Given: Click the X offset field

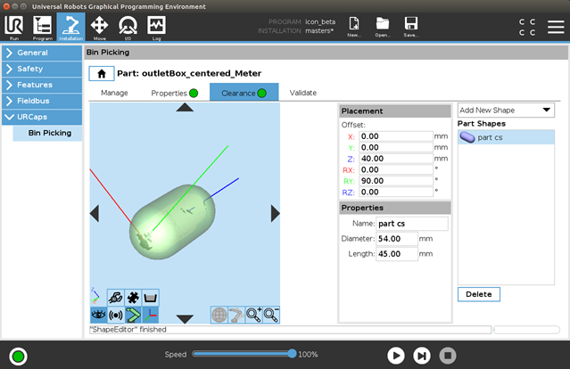Looking at the screenshot, I should pyautogui.click(x=396, y=136).
